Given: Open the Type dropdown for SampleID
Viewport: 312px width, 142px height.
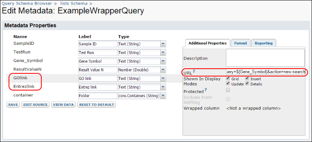Looking at the screenshot, I should pyautogui.click(x=163, y=44).
